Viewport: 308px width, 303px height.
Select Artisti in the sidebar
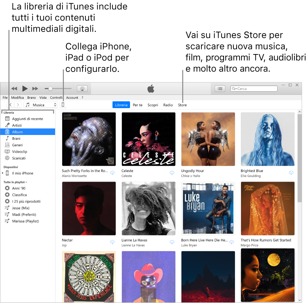pyautogui.click(x=28, y=125)
